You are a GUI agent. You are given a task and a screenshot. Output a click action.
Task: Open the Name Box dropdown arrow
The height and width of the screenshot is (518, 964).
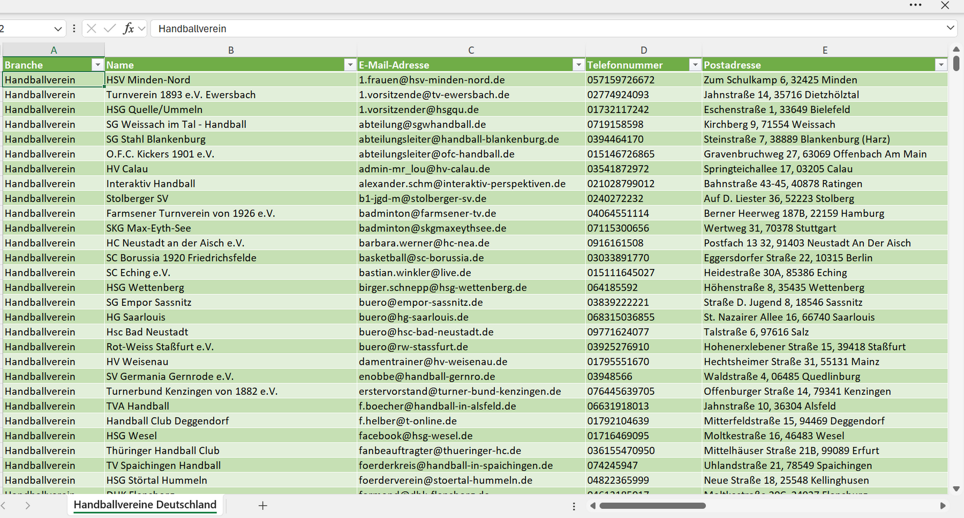pyautogui.click(x=58, y=29)
